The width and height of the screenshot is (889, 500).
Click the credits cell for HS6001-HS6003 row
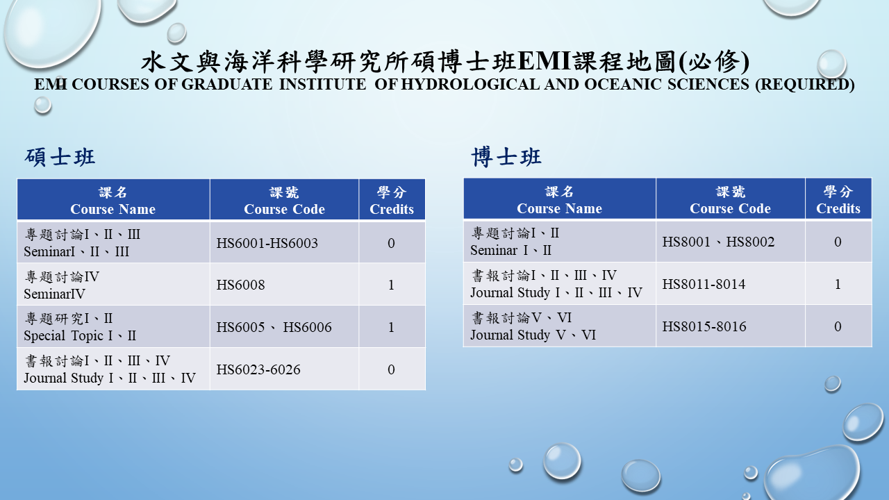[x=392, y=242]
